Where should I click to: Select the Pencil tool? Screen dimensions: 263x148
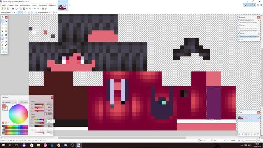pos(2,42)
